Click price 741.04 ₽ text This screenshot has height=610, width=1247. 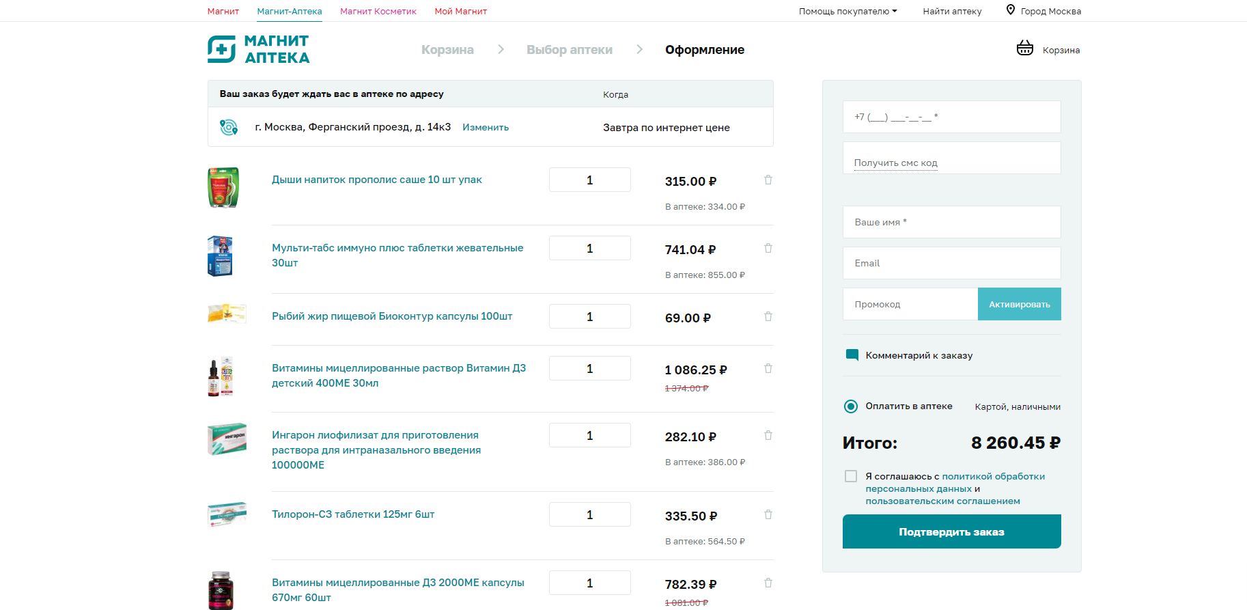tap(690, 250)
